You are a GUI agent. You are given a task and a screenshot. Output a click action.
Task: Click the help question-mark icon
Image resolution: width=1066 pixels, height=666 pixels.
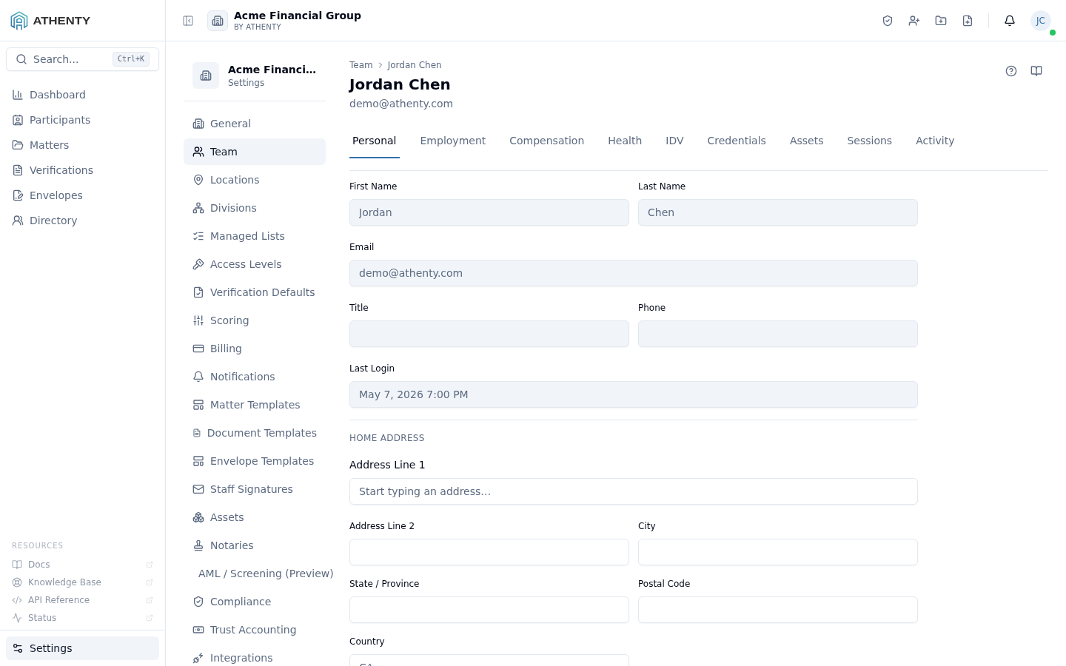(1011, 71)
